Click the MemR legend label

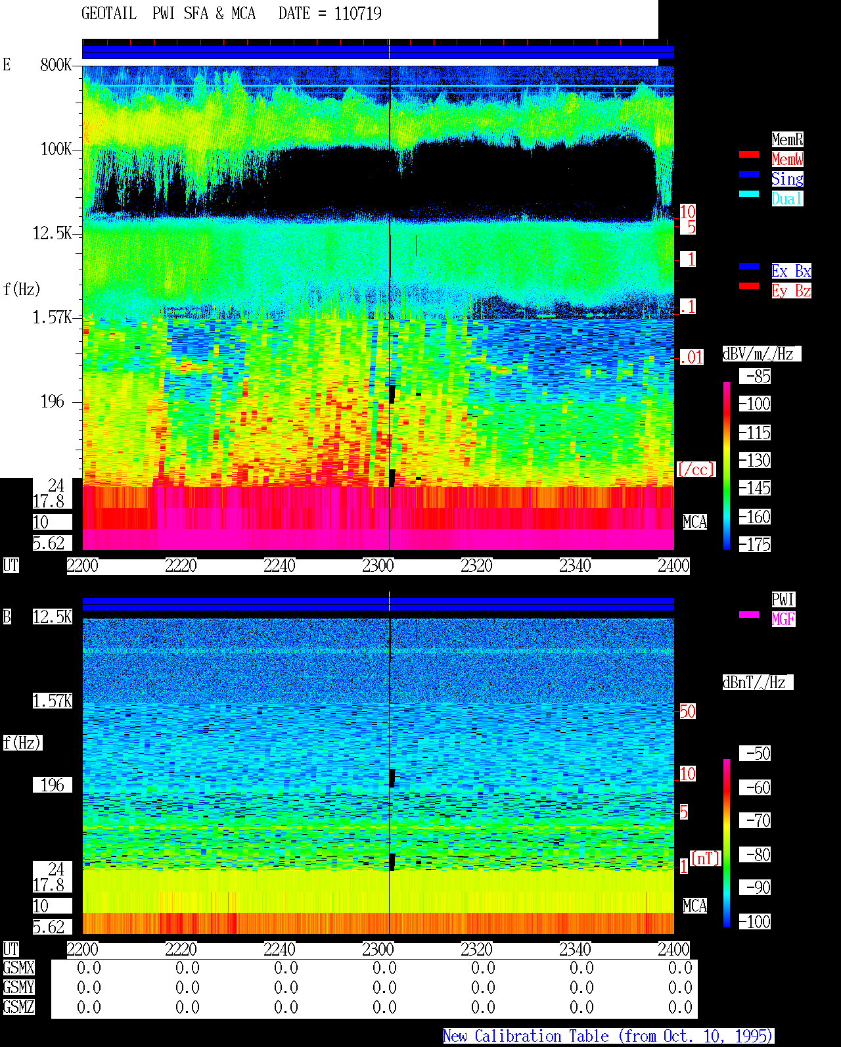[x=787, y=139]
